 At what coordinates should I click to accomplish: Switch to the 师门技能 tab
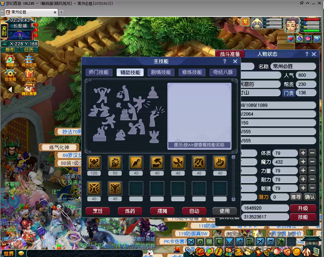click(99, 72)
